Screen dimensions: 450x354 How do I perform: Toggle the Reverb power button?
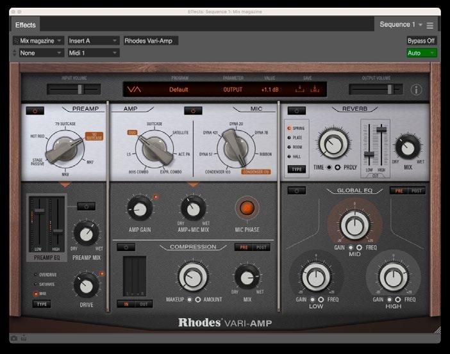[x=296, y=111]
